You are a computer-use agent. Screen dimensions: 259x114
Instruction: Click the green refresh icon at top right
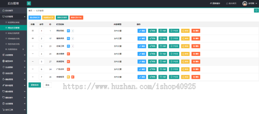tap(256, 11)
